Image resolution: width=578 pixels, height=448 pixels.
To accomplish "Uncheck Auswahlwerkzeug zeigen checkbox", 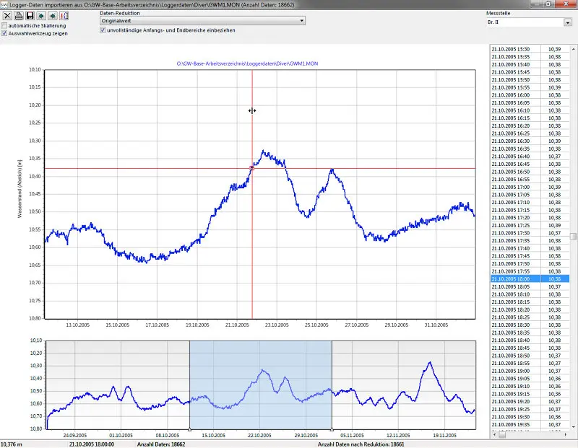I will [x=4, y=33].
